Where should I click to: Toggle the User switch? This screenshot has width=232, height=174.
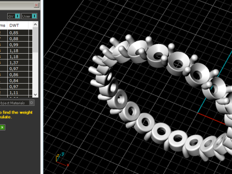pos(29,16)
